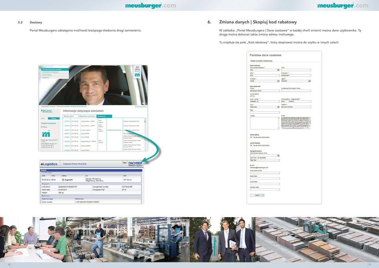This screenshot has height=268, width=379.
Task: Open the CAD System Budowy Form dropdown
Action: 265,156
